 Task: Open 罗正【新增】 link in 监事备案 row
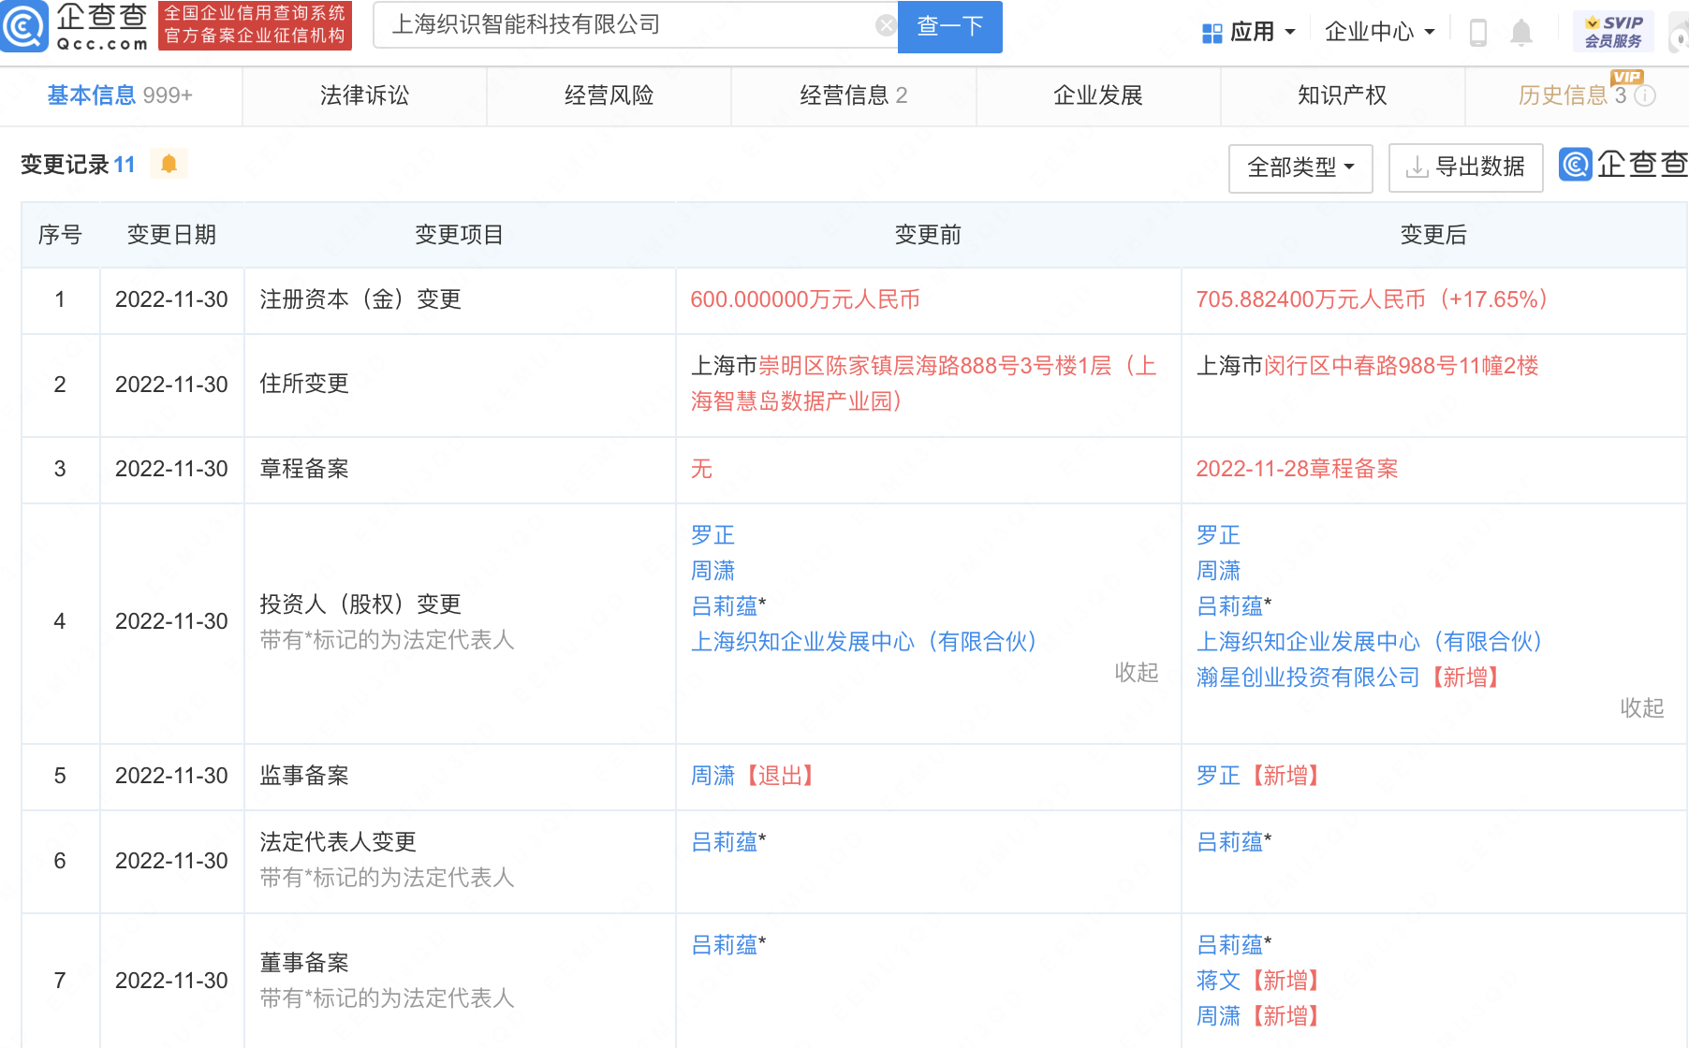(x=1262, y=776)
